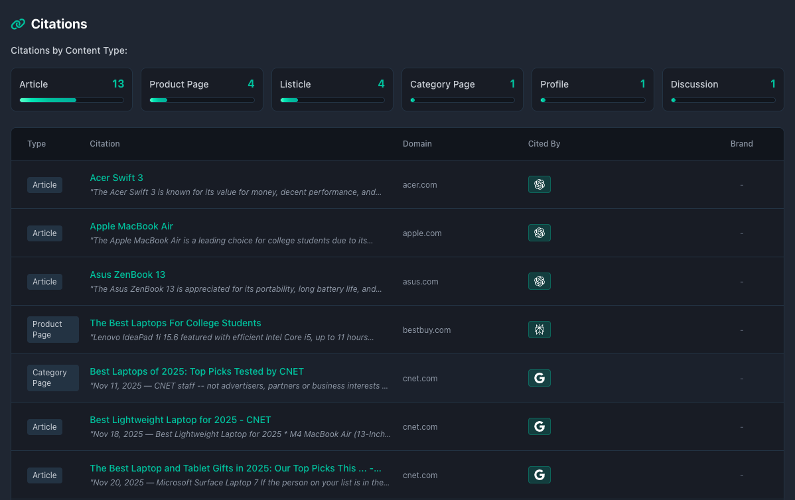Screen dimensions: 795x500
Task: Select the Category Page content type card
Action: pyautogui.click(x=463, y=90)
